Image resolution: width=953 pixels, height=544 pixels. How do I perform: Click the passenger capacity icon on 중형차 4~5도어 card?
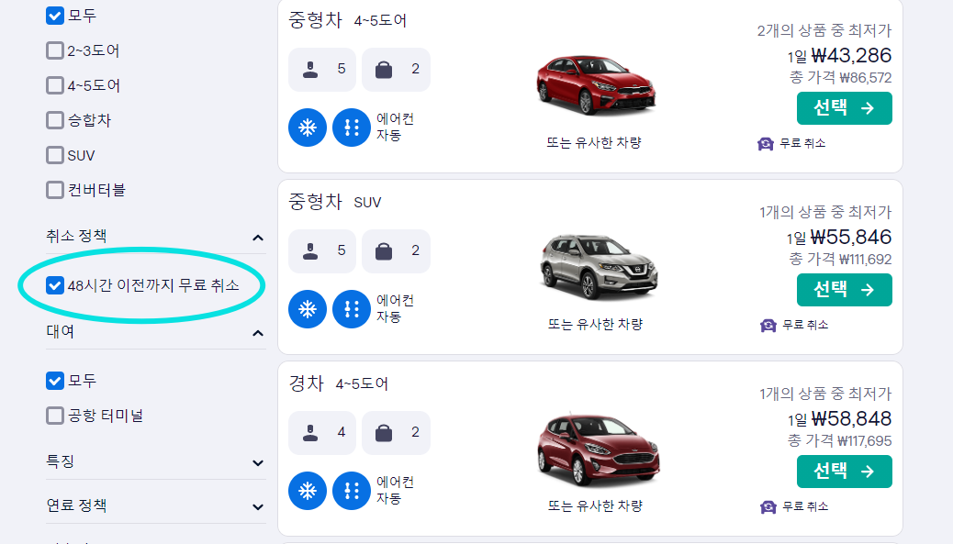310,69
